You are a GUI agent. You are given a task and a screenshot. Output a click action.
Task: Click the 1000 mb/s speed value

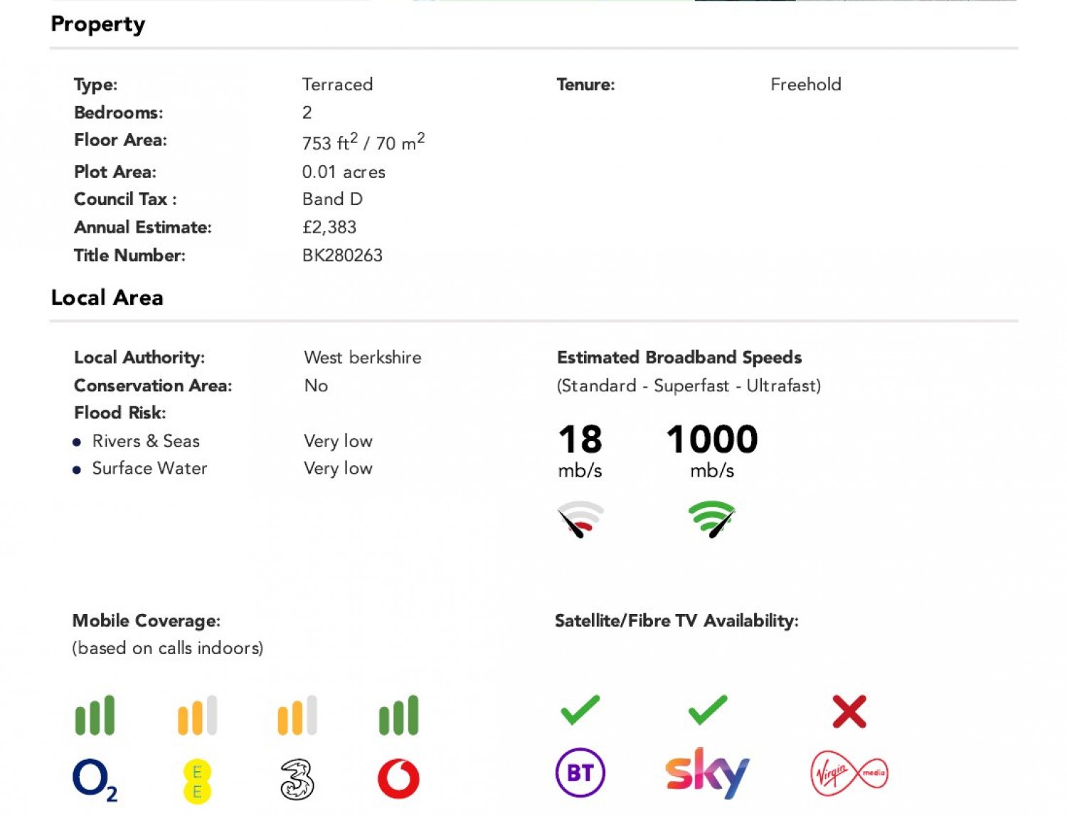point(712,440)
